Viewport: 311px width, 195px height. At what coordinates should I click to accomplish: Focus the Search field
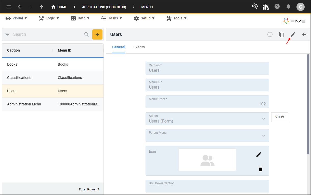pyautogui.click(x=47, y=34)
